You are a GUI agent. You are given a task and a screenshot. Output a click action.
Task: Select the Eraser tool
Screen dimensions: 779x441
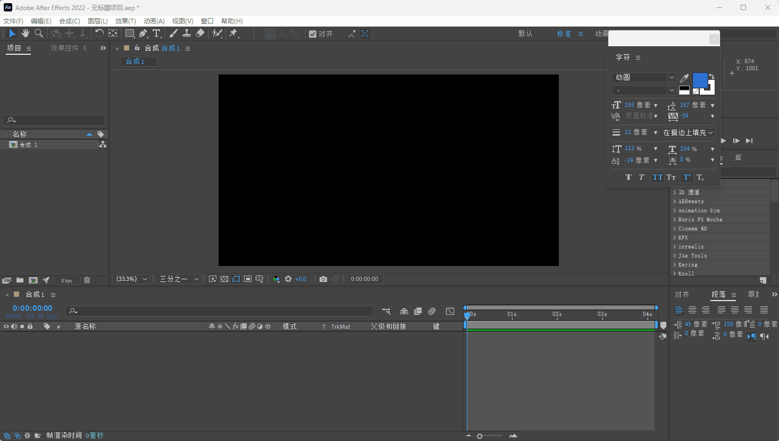pos(200,34)
